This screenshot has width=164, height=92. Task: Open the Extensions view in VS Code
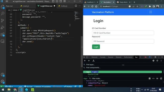coord(3,34)
